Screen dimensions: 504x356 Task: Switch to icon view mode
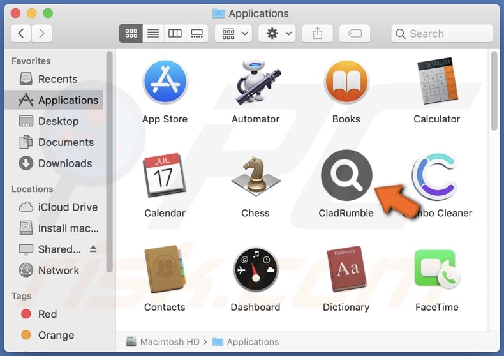tap(131, 34)
